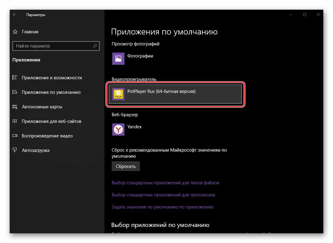
Task: Open the Автозагрузка startup icon
Action: click(15, 150)
